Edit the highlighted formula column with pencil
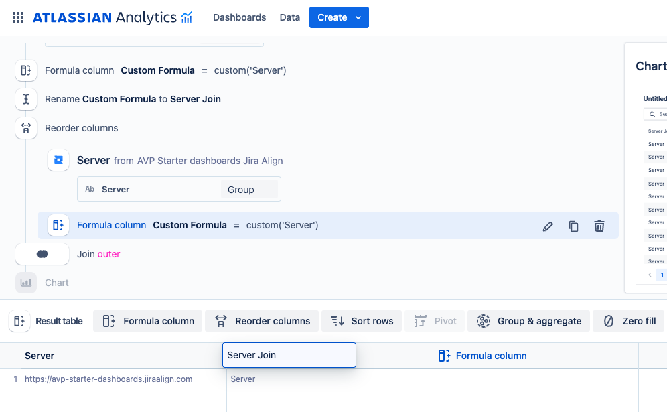667x412 pixels. pyautogui.click(x=548, y=226)
